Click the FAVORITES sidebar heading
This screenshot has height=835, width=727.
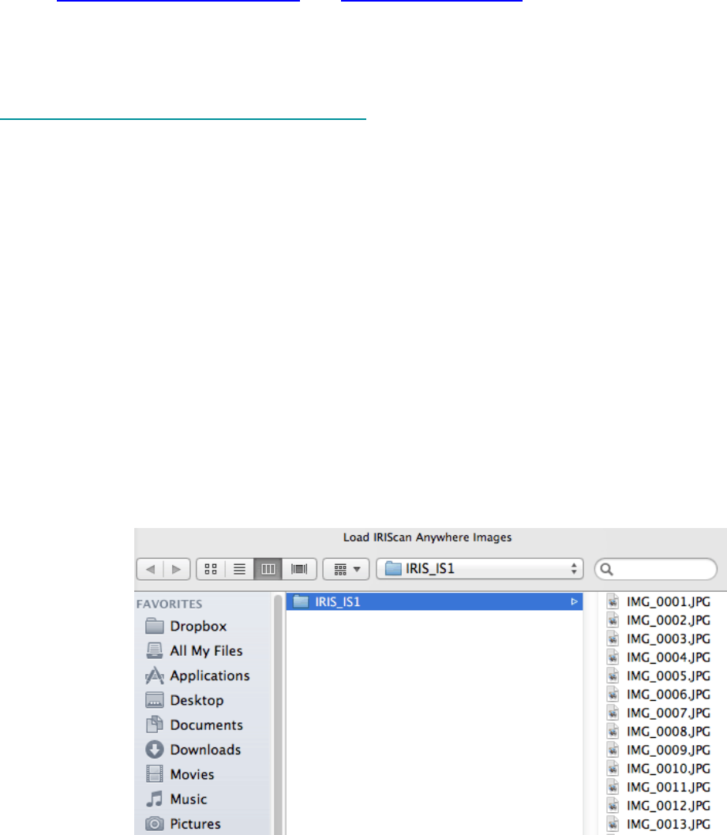pyautogui.click(x=170, y=604)
